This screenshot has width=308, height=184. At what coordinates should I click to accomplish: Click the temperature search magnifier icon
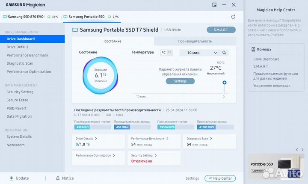[224, 53]
